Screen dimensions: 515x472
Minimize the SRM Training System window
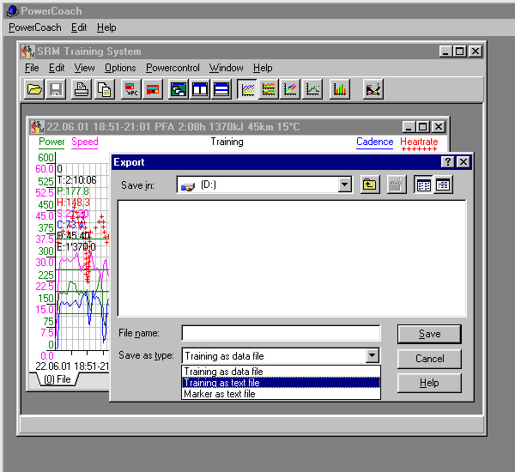coord(445,51)
